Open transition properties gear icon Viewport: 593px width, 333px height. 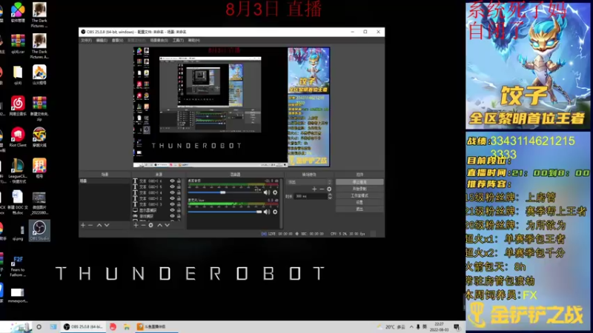coord(329,189)
